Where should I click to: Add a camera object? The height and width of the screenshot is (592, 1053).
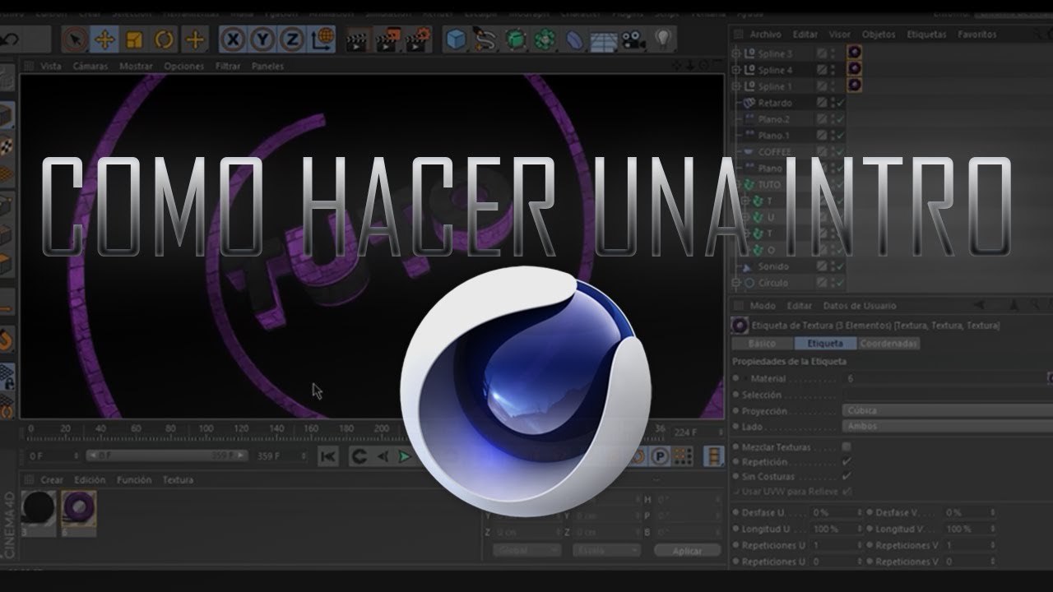pyautogui.click(x=632, y=39)
